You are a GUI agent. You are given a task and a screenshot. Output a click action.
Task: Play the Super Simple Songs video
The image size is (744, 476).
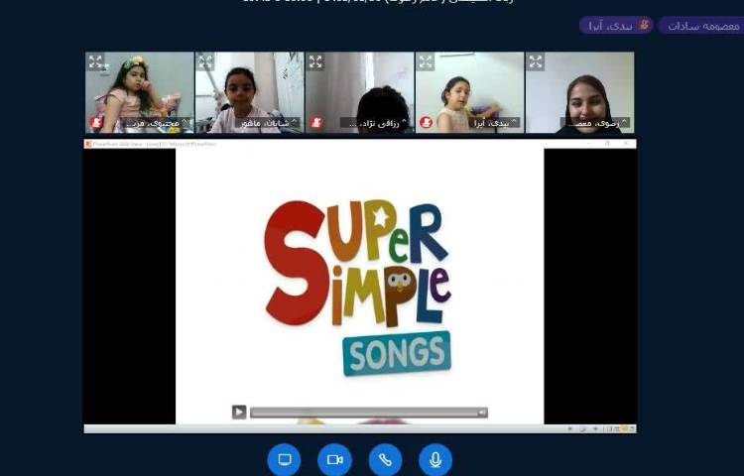click(239, 412)
